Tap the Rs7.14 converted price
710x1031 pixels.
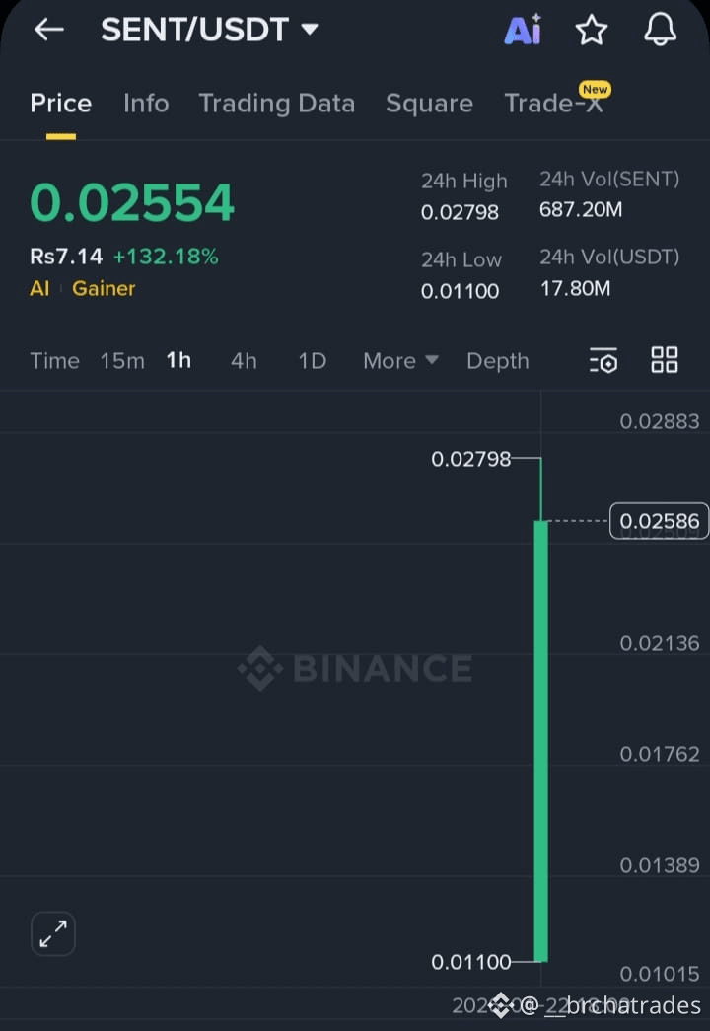click(x=66, y=257)
